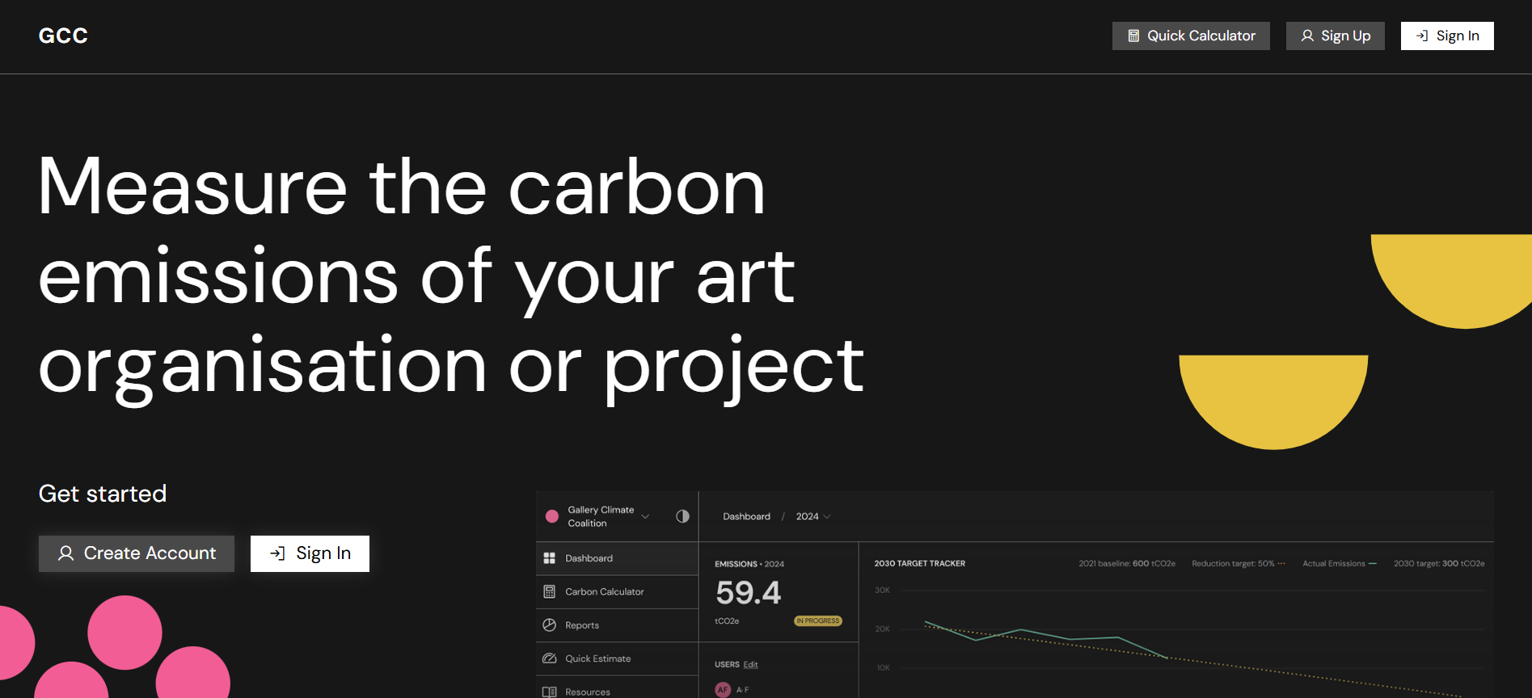This screenshot has width=1532, height=698.
Task: Click the login arrow icon under Get started
Action: pyautogui.click(x=277, y=553)
